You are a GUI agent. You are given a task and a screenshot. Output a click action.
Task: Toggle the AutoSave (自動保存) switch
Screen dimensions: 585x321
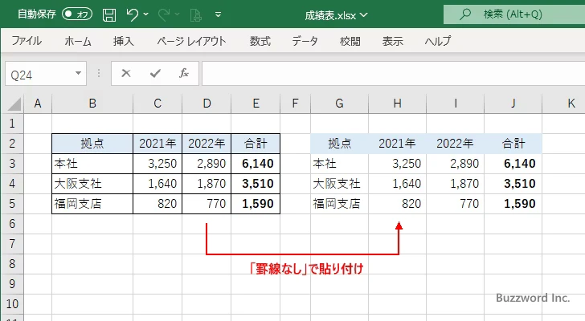click(77, 14)
